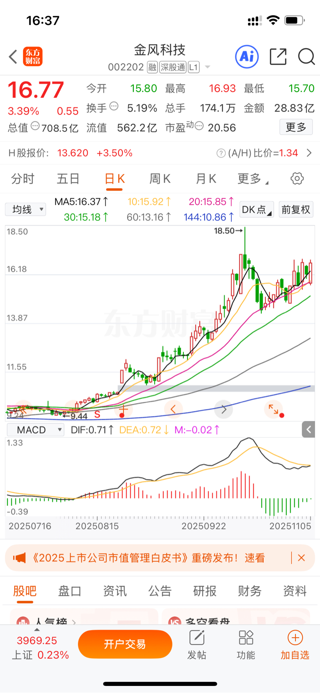320x693 pixels.
Task: Tap the DEA:0.72 value
Action: coord(144,430)
